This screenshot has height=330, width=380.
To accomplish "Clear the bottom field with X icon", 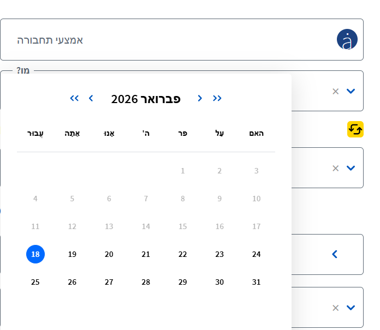I will point(335,308).
